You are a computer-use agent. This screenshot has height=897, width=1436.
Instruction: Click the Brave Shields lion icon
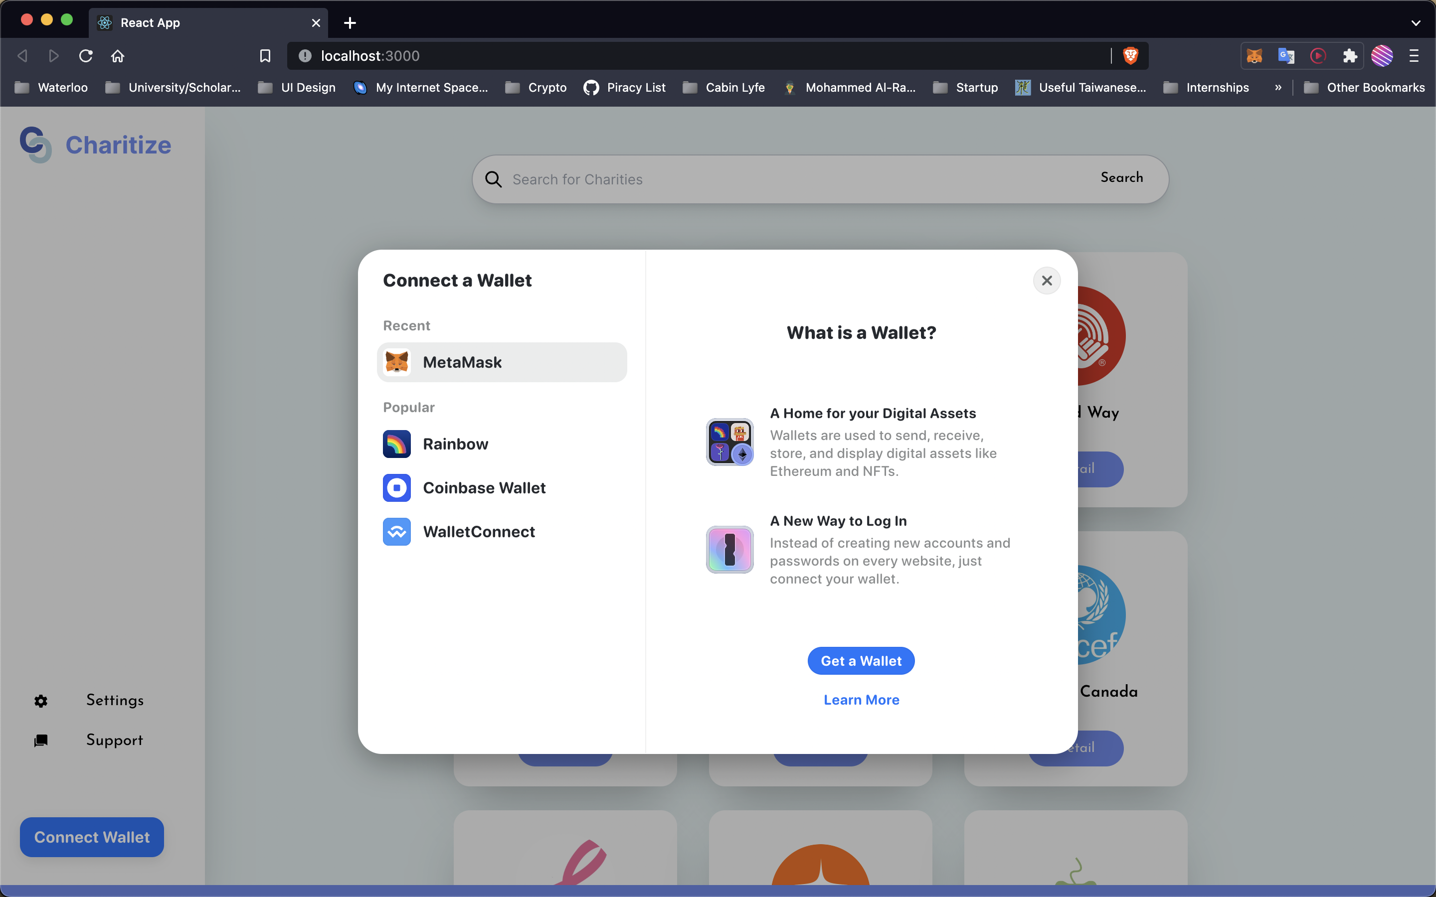click(x=1130, y=56)
